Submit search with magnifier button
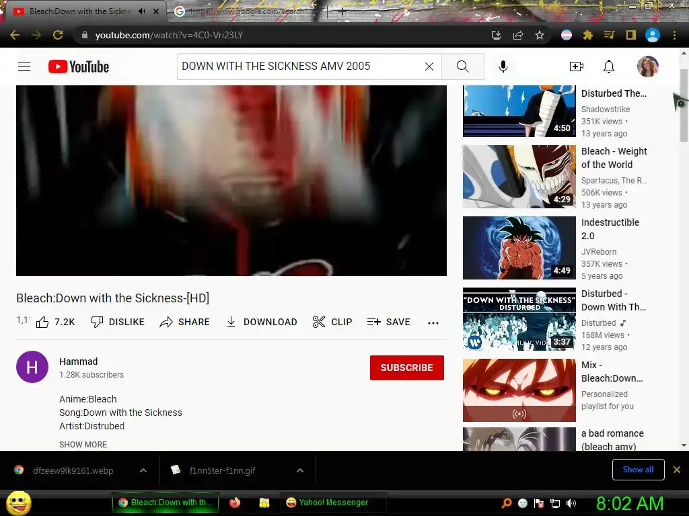689x516 pixels. (x=463, y=67)
